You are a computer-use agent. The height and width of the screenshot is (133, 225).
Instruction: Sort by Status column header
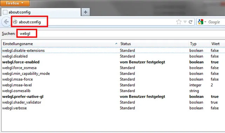[154, 44]
